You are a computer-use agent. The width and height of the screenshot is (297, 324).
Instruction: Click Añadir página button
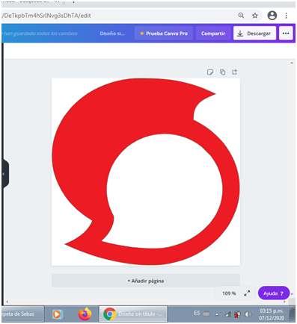pyautogui.click(x=146, y=281)
